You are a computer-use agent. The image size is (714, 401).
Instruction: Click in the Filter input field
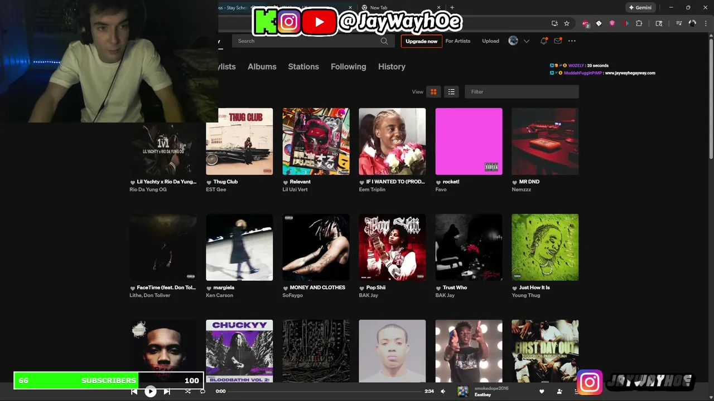(522, 92)
